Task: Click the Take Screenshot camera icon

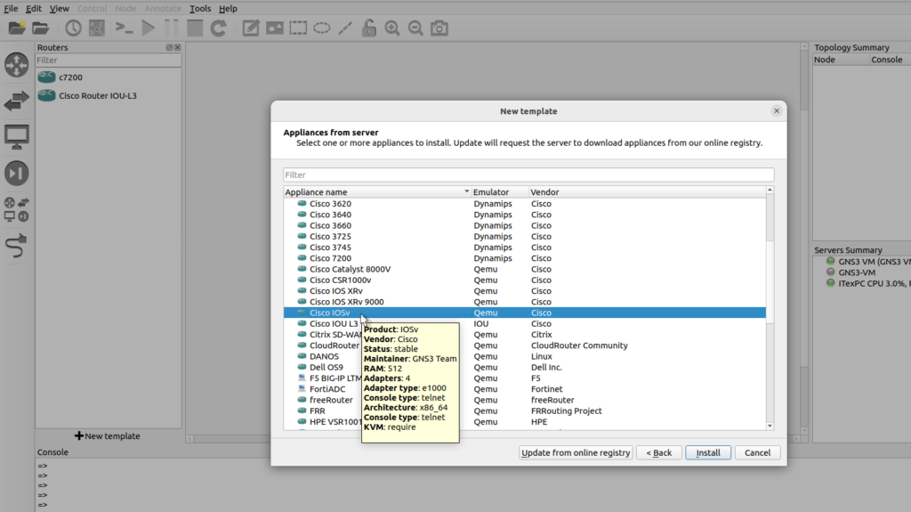Action: coord(439,28)
